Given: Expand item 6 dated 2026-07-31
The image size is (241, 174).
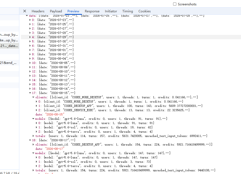Looking at the screenshot, I should (x=30, y=46).
